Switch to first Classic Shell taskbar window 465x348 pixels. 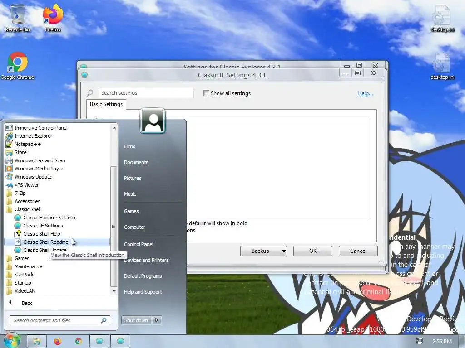point(99,341)
